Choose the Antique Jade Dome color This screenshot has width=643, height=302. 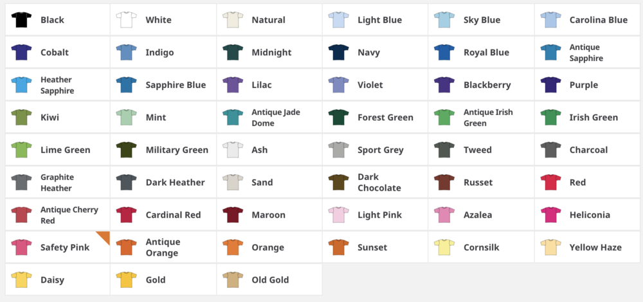coord(269,118)
